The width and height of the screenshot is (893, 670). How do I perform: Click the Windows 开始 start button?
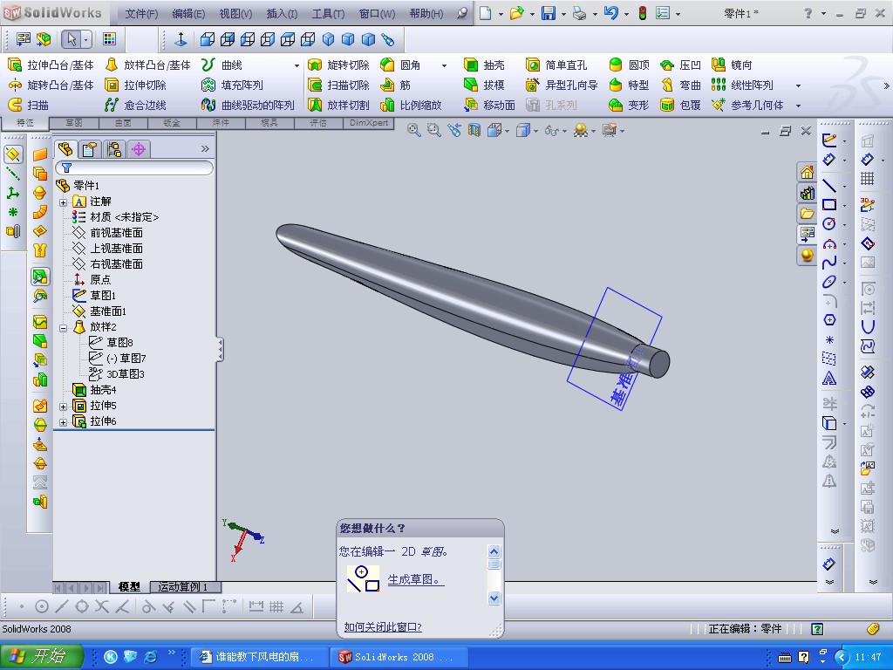[x=41, y=656]
